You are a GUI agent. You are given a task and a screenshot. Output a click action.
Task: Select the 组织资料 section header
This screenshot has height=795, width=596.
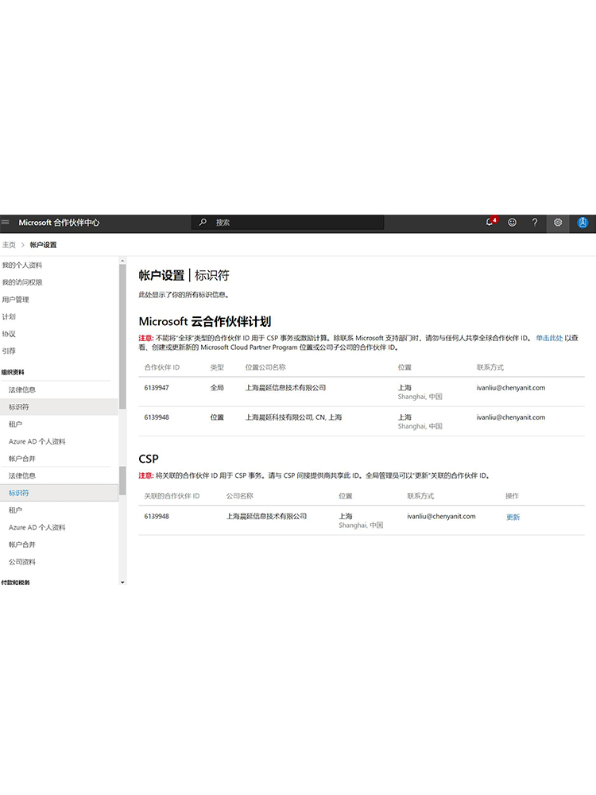tap(13, 372)
